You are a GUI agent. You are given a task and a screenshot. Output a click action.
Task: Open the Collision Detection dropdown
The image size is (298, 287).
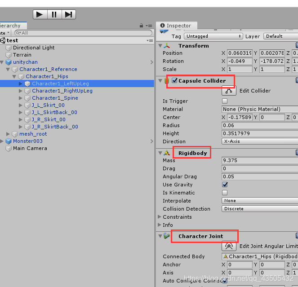point(260,208)
